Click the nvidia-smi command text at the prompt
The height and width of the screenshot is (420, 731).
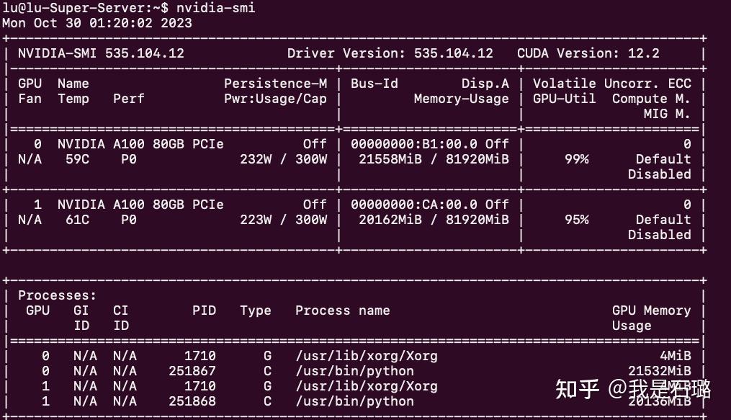(x=215, y=8)
